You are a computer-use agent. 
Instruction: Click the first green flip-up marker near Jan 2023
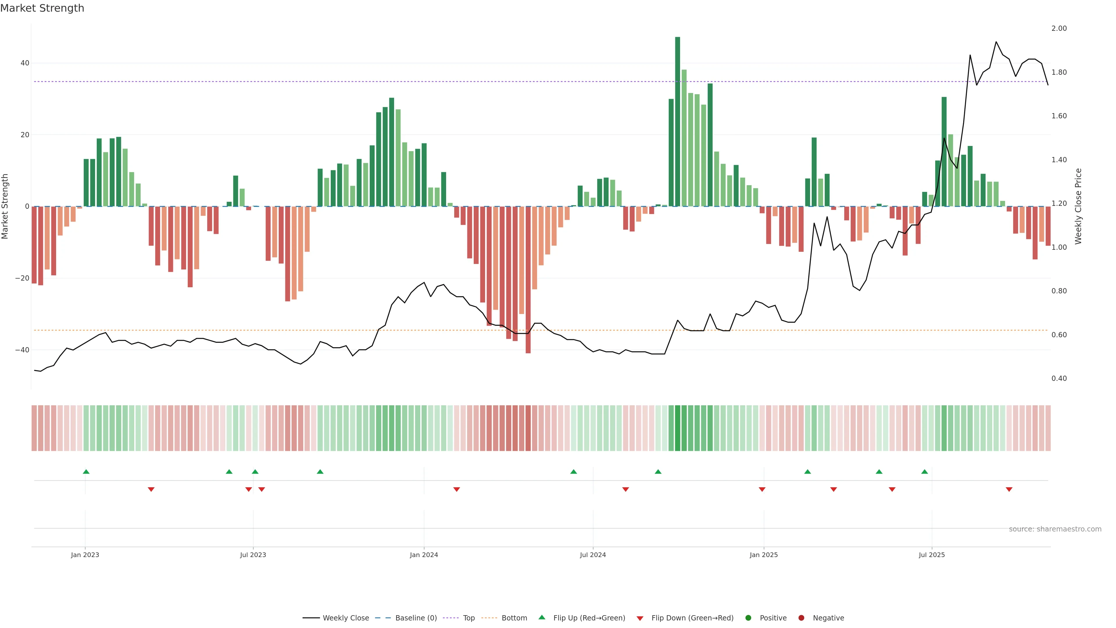click(x=86, y=472)
